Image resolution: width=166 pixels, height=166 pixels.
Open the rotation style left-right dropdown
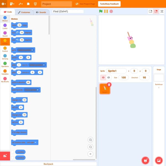pos(32,142)
